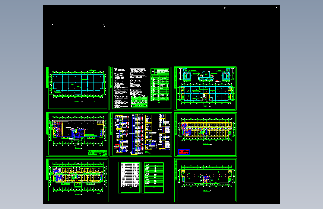Pick the floor plan sheet containing a title block

tap(77, 135)
